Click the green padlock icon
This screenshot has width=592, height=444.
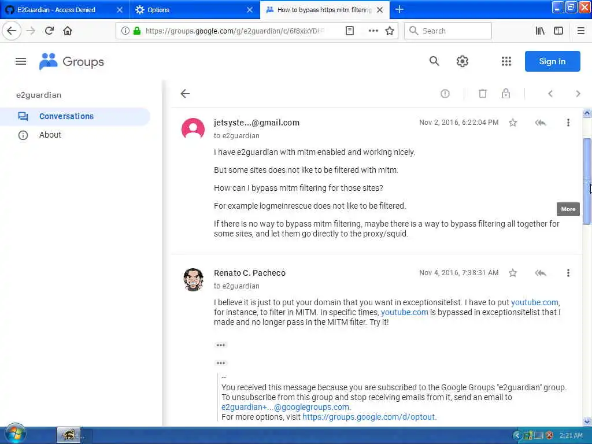click(x=137, y=31)
